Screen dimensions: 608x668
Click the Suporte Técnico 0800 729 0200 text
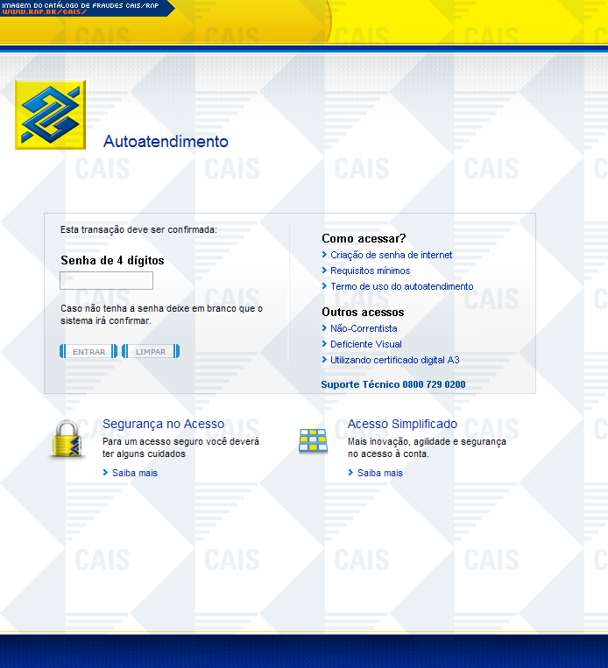pos(392,384)
